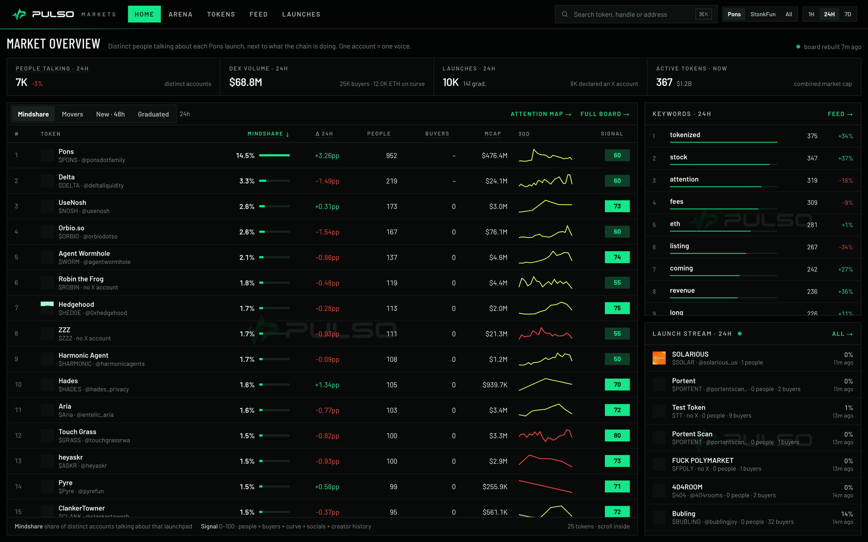Open SOLARIOUS token thumbnail
The width and height of the screenshot is (868, 542).
tap(659, 358)
